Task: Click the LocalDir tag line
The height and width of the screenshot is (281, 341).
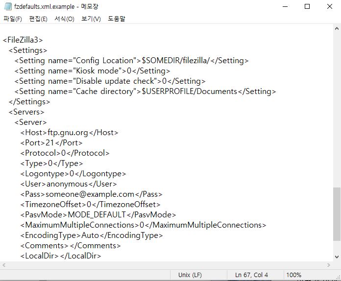Action: pos(61,256)
